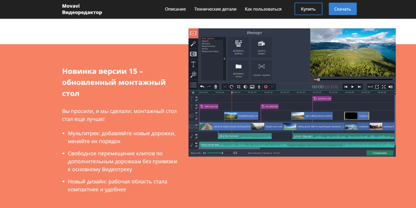Click the Redo arrow in editor toolbar
The width and height of the screenshot is (416, 208).
[209, 87]
